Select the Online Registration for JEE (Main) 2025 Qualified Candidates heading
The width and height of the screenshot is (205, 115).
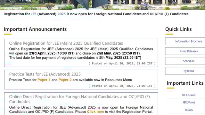(66, 43)
